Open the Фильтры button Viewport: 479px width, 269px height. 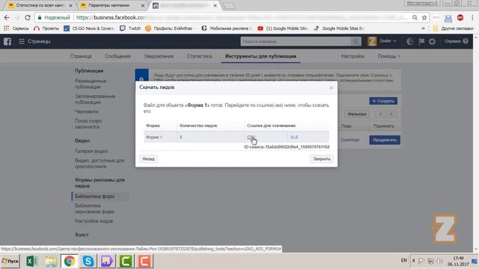356,114
